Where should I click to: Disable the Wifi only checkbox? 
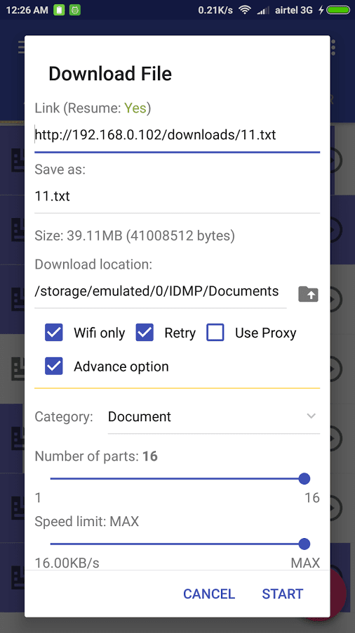coord(53,333)
